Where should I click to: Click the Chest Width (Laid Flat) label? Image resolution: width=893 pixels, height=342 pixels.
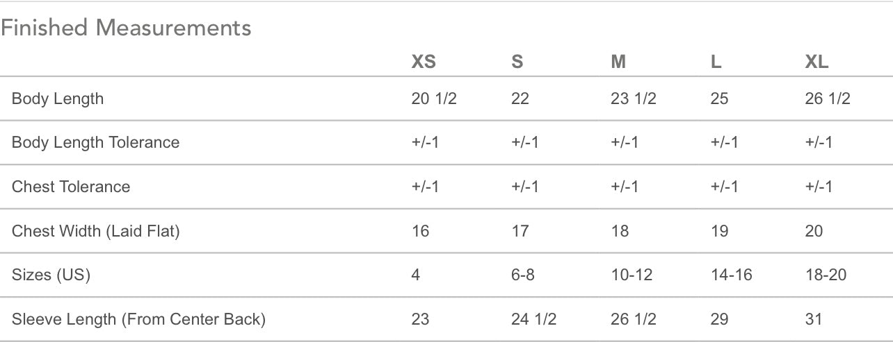(95, 231)
